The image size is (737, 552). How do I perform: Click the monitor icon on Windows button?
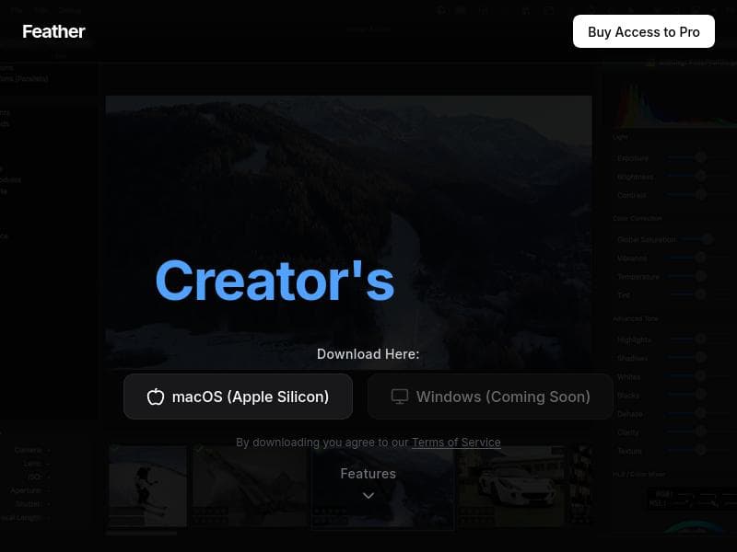[x=400, y=397]
